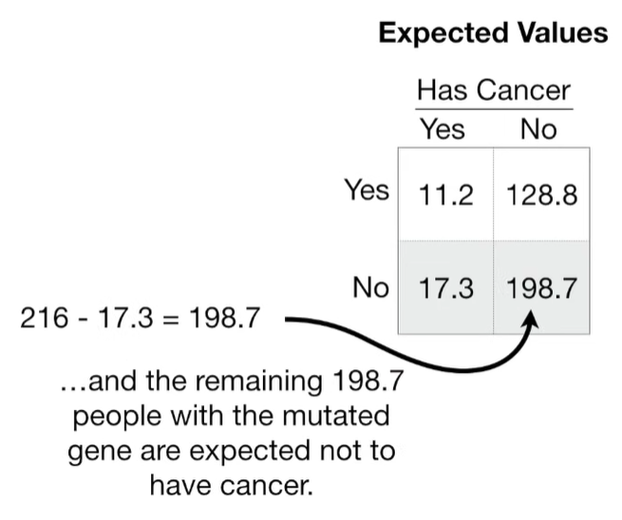Click the Yes column header under Has Cancer
622x520 pixels.
[x=443, y=129]
